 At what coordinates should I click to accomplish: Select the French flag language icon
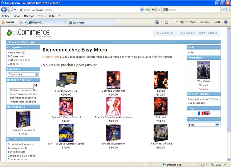201,113
